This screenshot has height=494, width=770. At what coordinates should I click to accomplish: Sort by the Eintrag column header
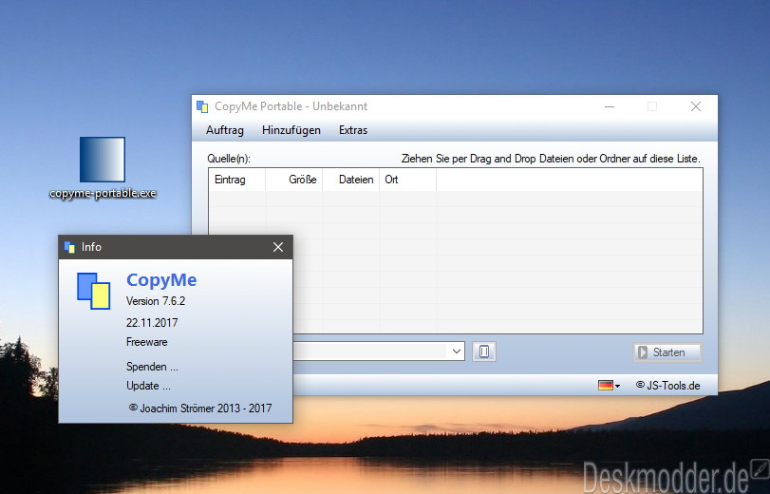[237, 180]
